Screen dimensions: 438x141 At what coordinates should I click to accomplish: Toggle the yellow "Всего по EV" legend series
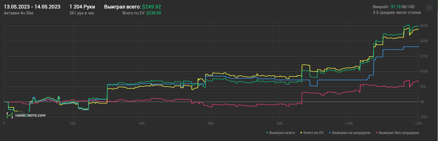(x=312, y=133)
